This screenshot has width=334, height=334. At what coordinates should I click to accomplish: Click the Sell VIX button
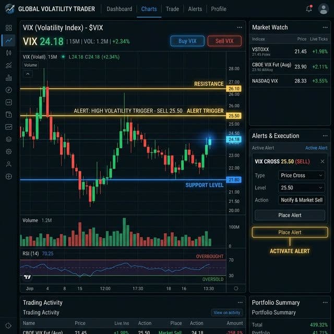(224, 41)
